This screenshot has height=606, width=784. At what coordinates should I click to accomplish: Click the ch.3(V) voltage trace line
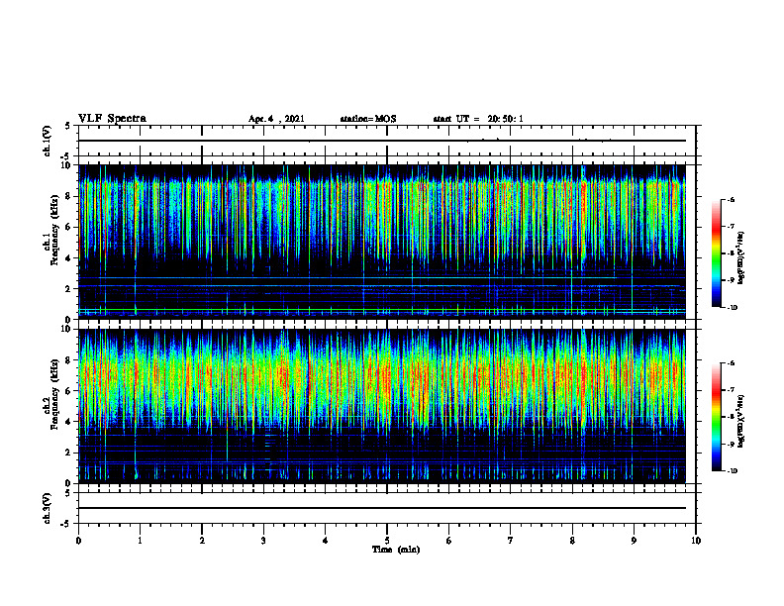coord(382,508)
